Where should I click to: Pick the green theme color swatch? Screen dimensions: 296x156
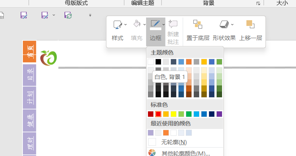[219, 62]
